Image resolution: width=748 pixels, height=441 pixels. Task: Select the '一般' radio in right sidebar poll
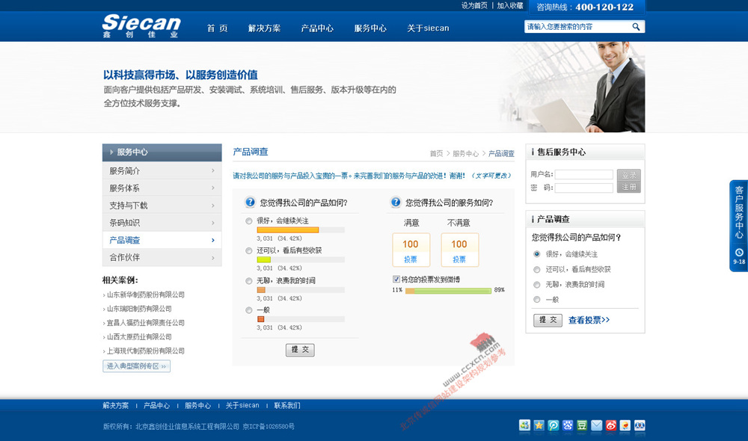(536, 300)
